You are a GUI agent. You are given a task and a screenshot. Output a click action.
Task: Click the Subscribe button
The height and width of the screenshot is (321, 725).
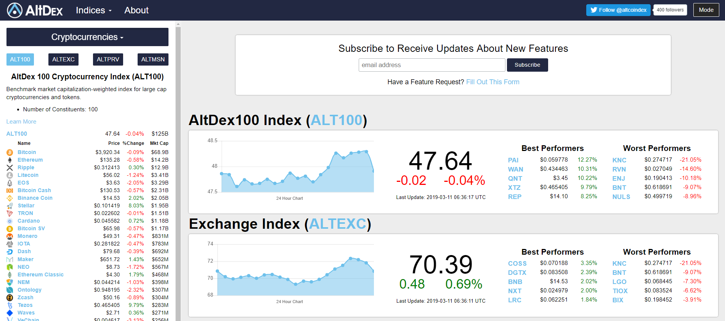(527, 65)
